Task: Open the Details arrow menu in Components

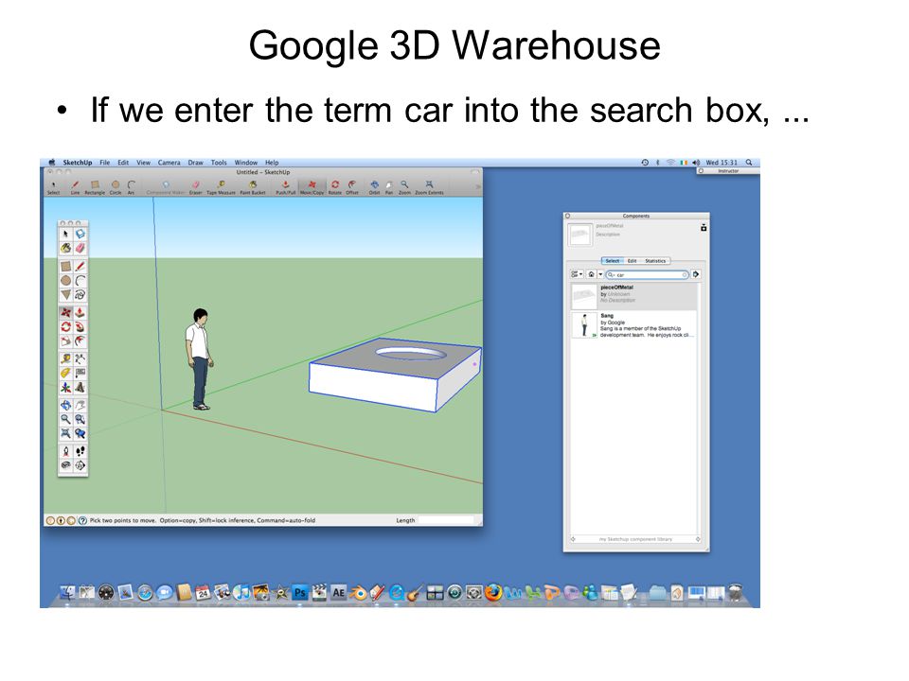Action: click(x=696, y=274)
